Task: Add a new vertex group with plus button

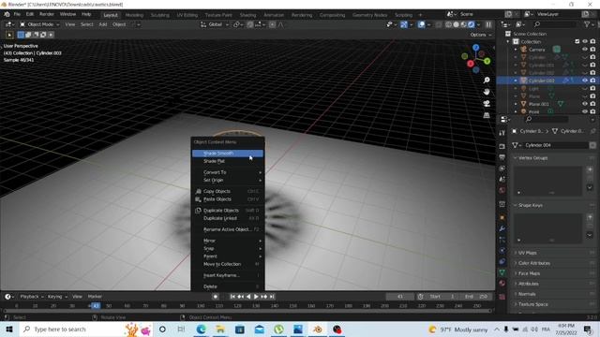Action: point(590,169)
